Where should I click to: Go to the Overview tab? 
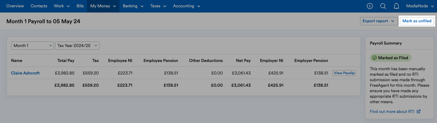[15, 6]
